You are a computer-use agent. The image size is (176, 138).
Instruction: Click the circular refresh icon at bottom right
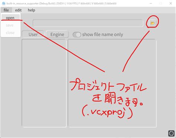click(172, 133)
